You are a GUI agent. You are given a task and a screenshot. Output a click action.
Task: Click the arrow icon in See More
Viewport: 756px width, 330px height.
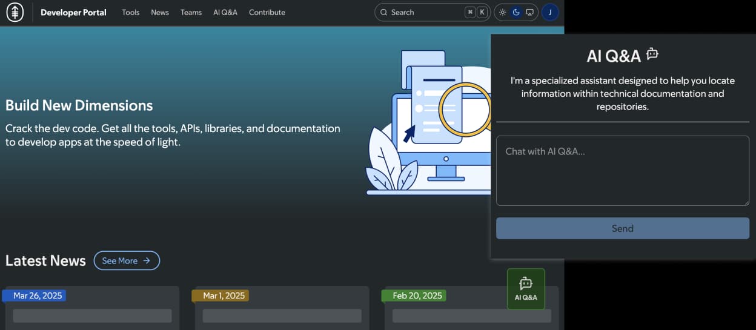[x=147, y=260]
